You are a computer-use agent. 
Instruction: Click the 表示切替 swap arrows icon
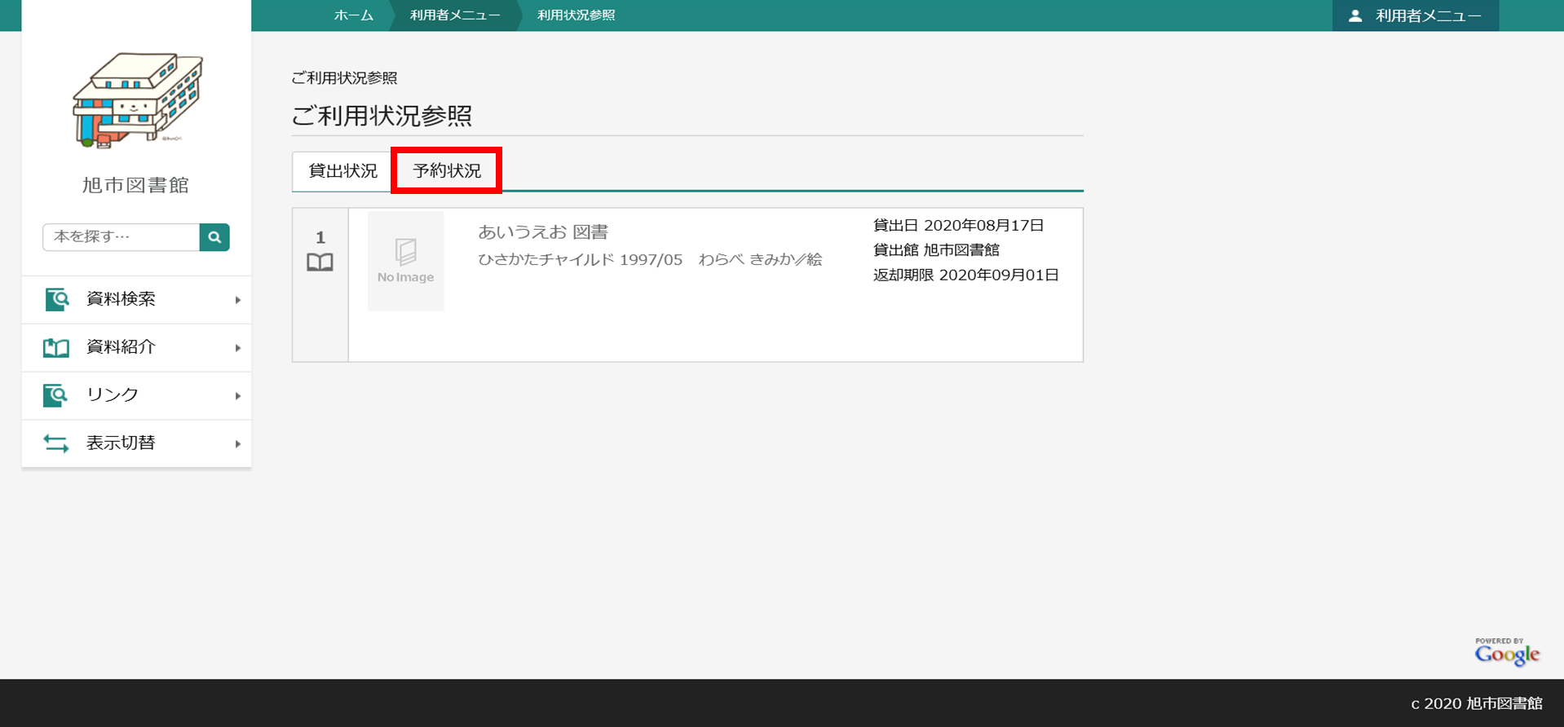coord(56,443)
